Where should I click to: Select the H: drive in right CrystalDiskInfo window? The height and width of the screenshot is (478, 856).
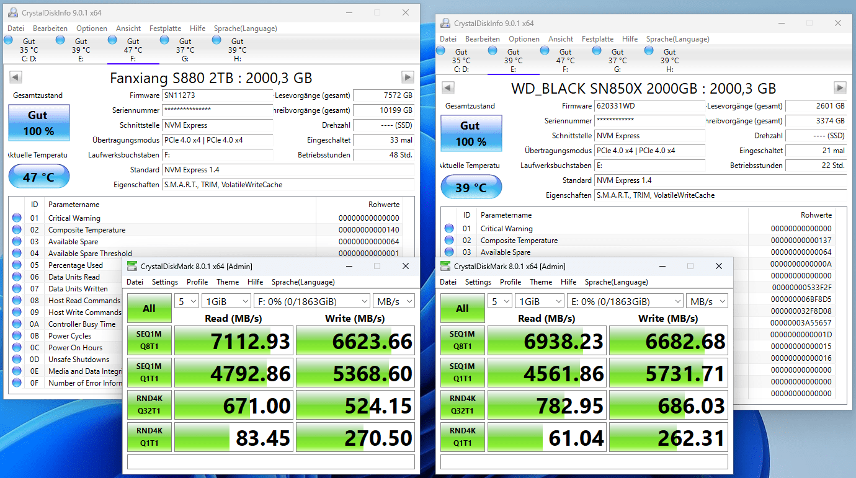click(669, 60)
